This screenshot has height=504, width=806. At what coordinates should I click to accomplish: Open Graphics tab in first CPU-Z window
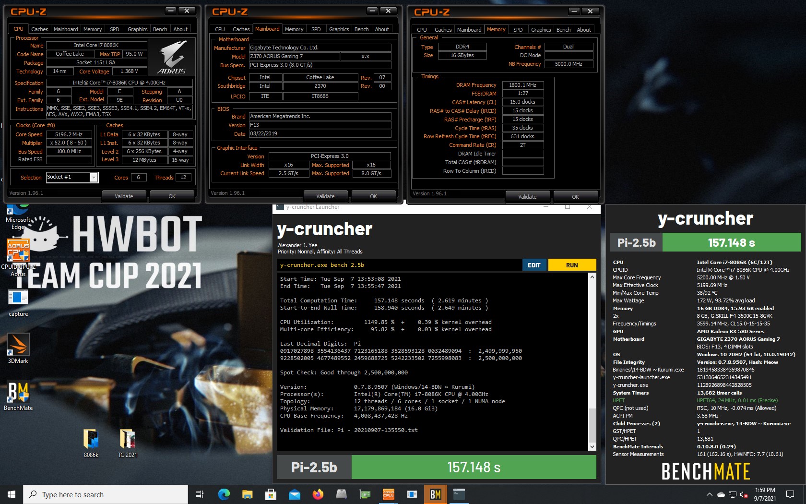(137, 29)
